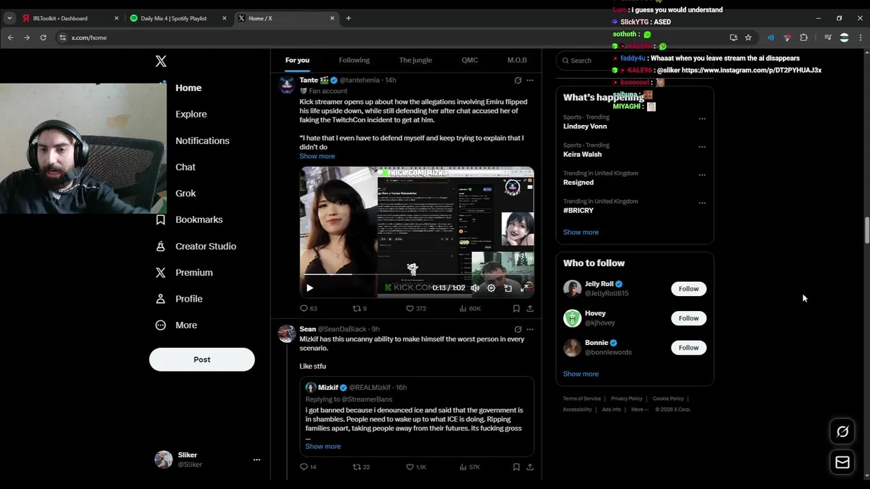Screen dimensions: 870x489
Task: Switch to the QMC tab
Action: [x=470, y=60]
